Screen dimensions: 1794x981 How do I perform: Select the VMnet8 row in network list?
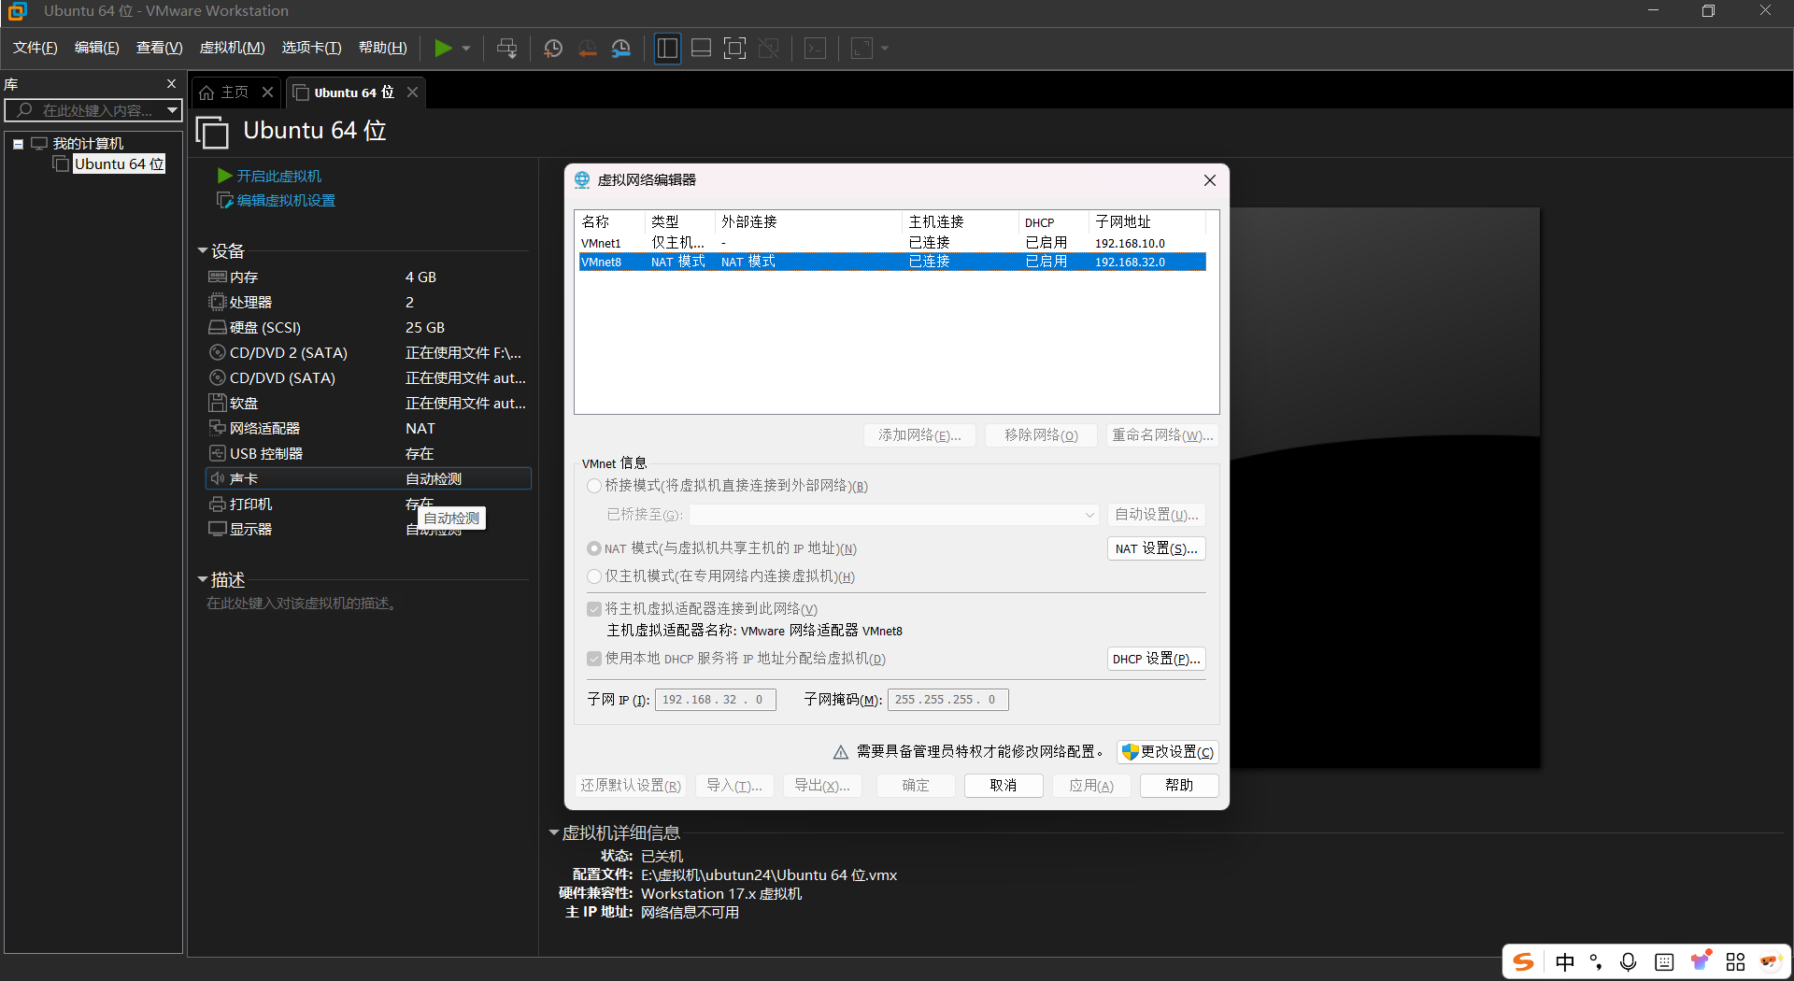point(892,262)
